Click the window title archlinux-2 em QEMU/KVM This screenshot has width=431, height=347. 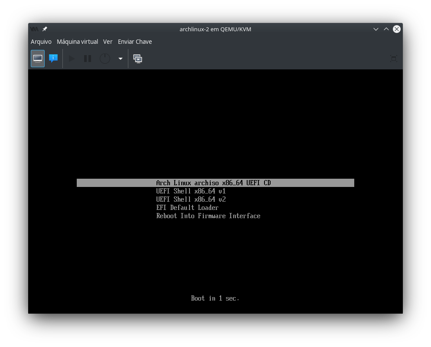pos(215,29)
